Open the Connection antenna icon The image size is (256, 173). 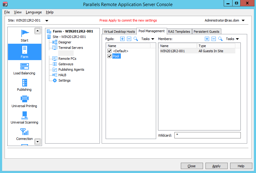tap(24, 132)
